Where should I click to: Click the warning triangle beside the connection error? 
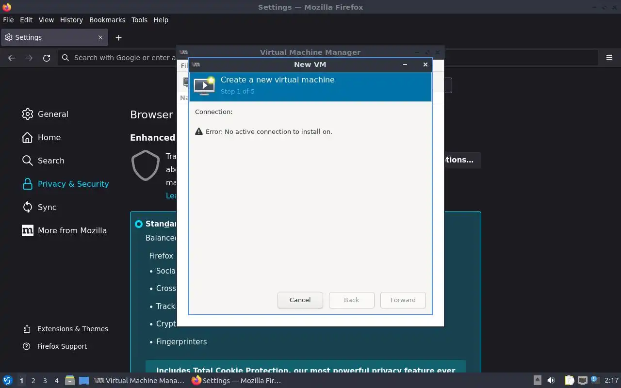click(x=198, y=131)
